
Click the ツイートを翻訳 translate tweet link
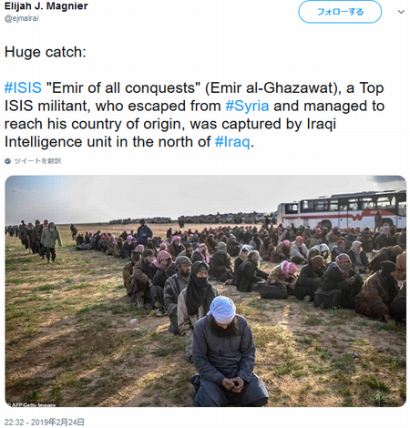coord(37,161)
